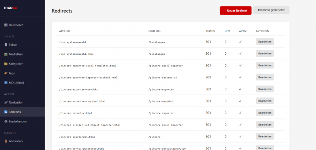Click .htaccess generieren button

[271, 10]
